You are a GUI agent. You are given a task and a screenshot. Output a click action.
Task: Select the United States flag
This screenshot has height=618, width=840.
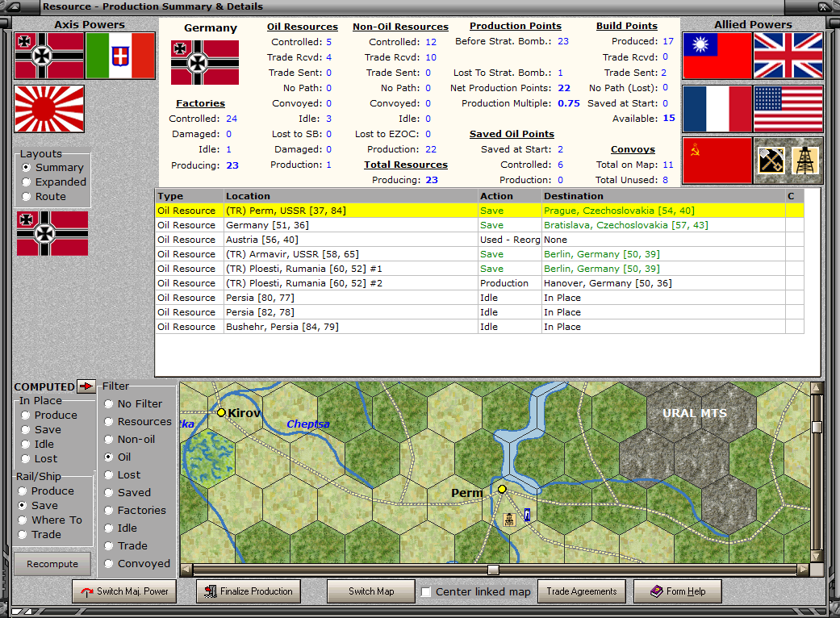[x=788, y=109]
